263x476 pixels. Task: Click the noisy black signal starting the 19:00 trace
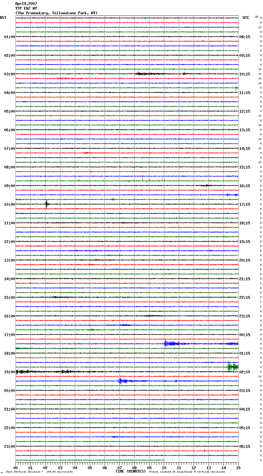(x=26, y=371)
